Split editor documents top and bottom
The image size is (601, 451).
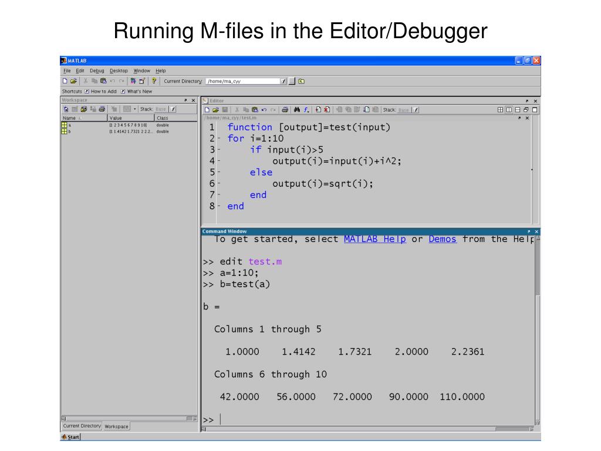pyautogui.click(x=517, y=110)
